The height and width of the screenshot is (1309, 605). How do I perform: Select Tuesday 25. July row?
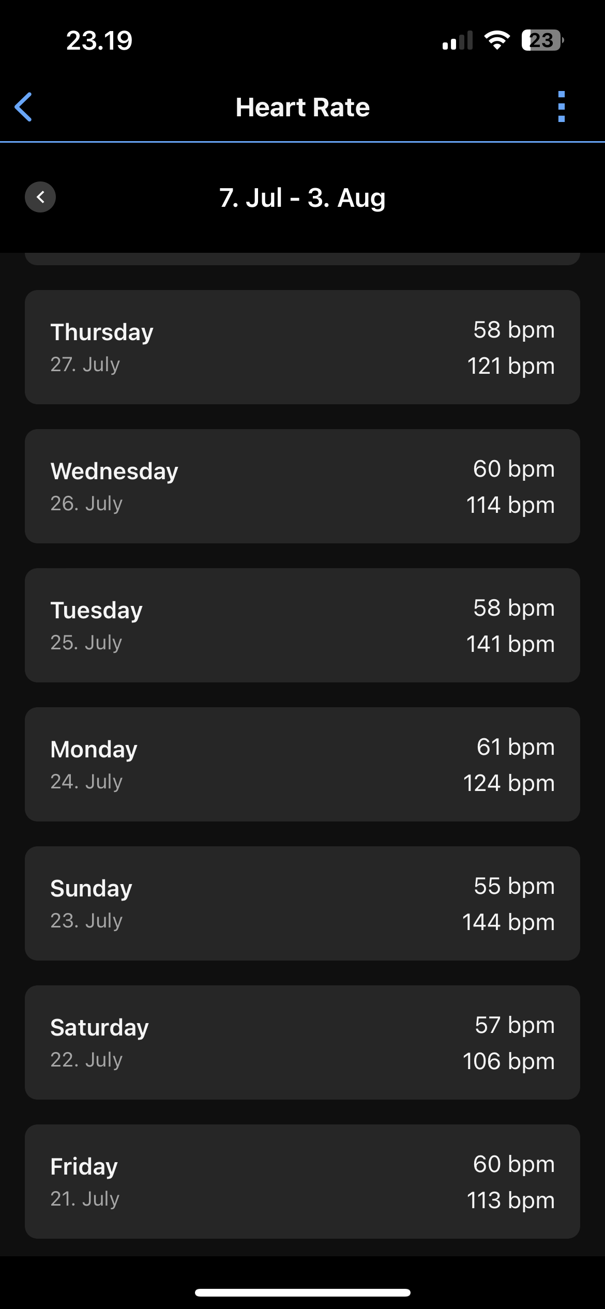(x=303, y=625)
